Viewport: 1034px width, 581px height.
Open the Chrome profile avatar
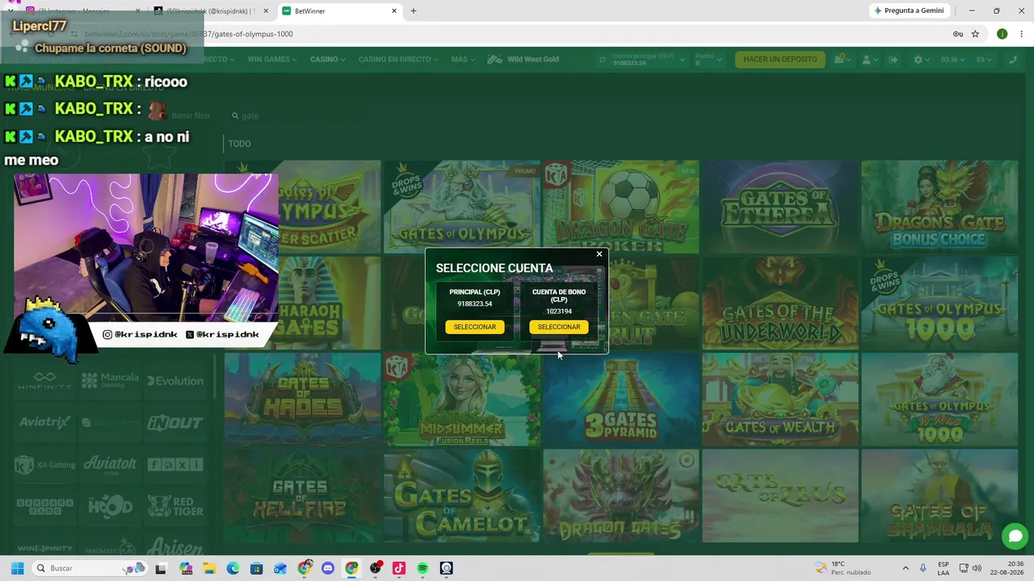[1002, 34]
